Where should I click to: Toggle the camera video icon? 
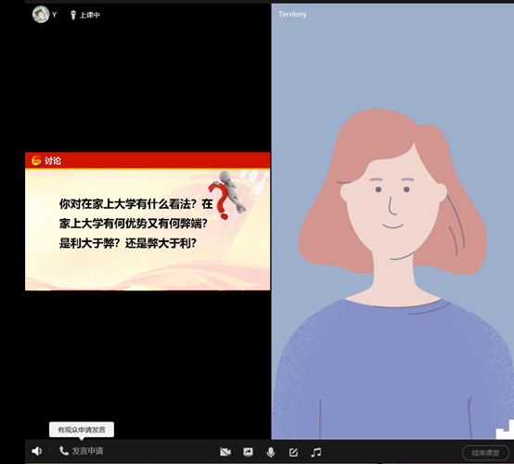pyautogui.click(x=225, y=452)
